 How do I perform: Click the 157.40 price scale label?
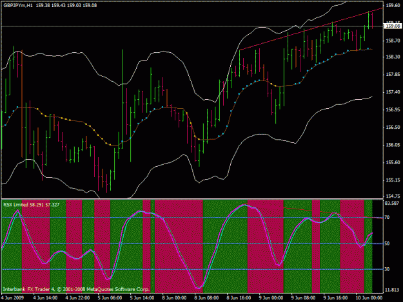[x=393, y=92]
